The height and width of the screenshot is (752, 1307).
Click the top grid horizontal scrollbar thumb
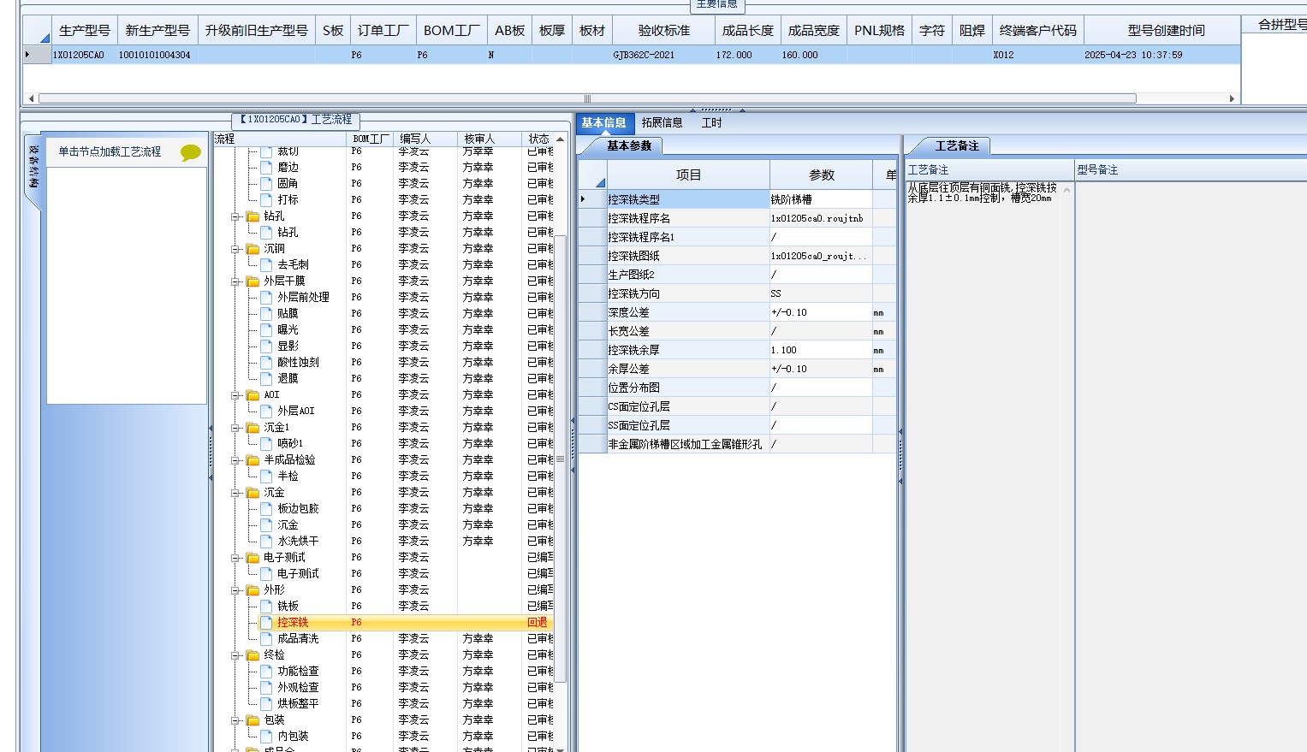coord(587,98)
